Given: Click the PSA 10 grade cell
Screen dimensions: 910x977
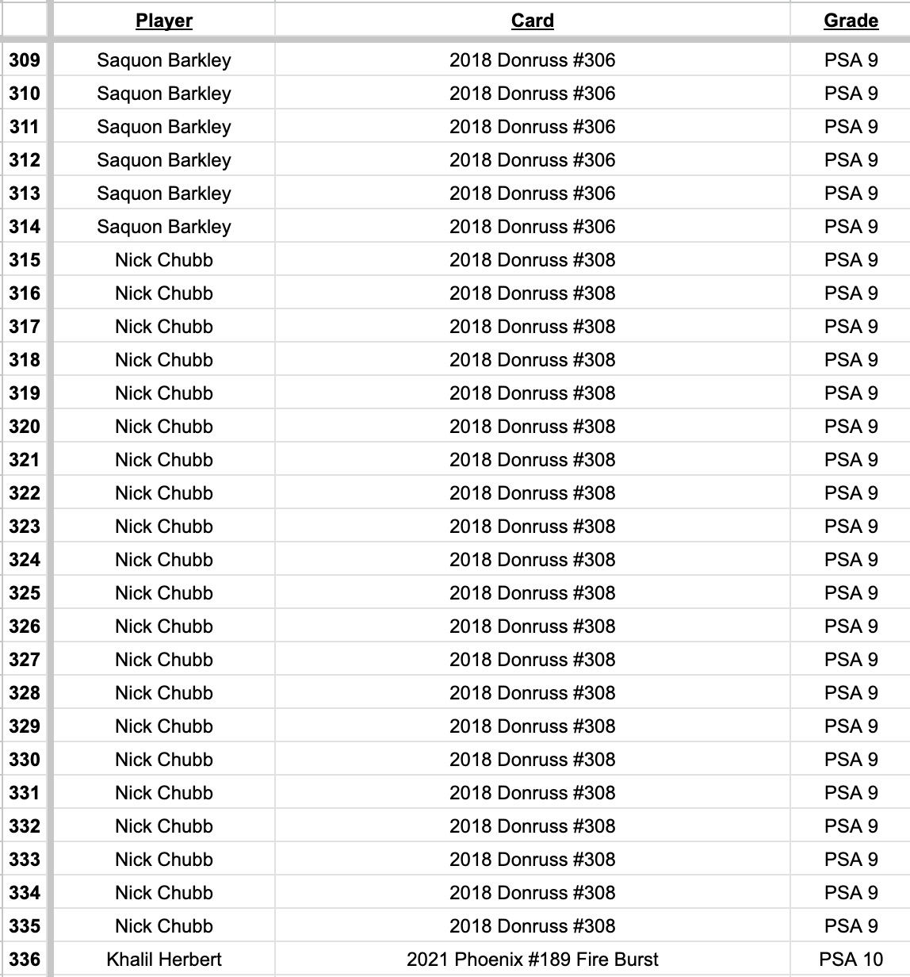Looking at the screenshot, I should (851, 960).
